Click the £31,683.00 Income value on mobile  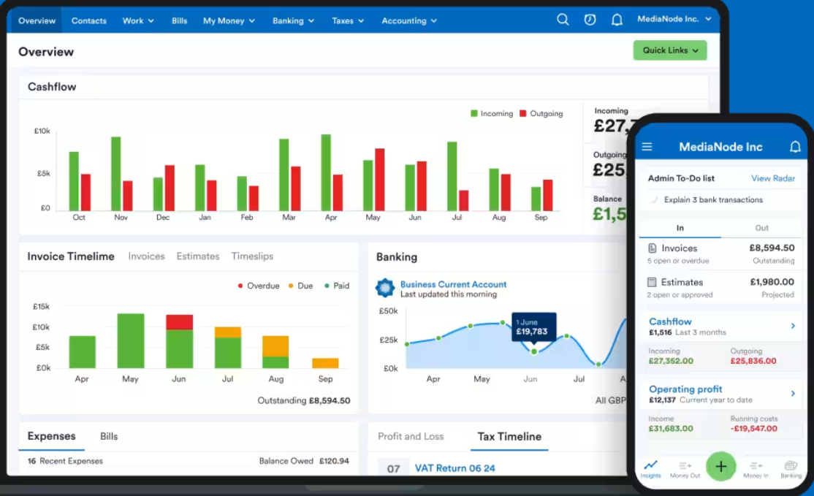[x=671, y=429]
